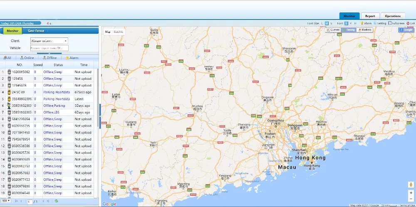Choose font option H

[x=355, y=23]
